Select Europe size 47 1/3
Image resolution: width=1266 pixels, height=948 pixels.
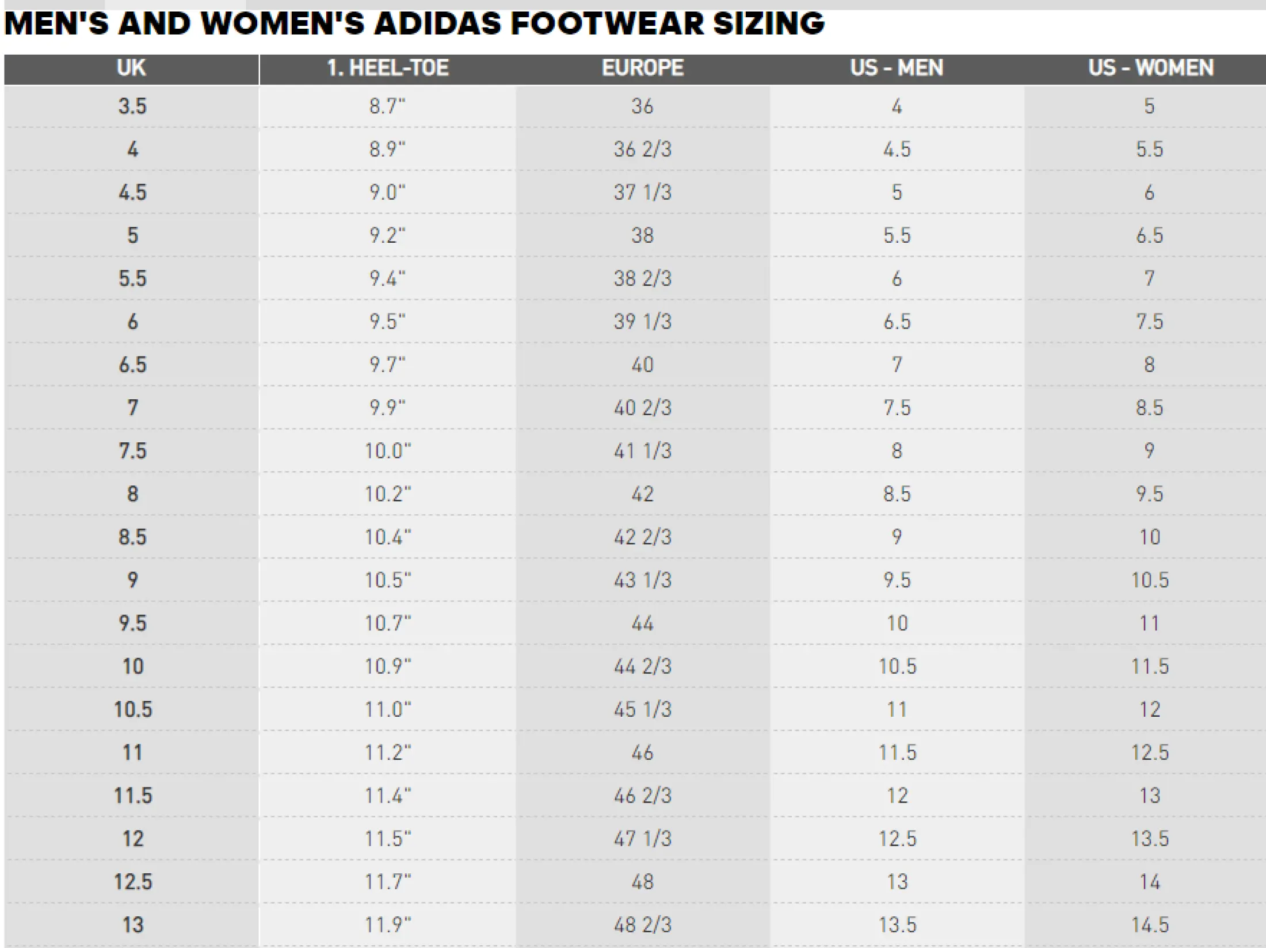point(643,839)
